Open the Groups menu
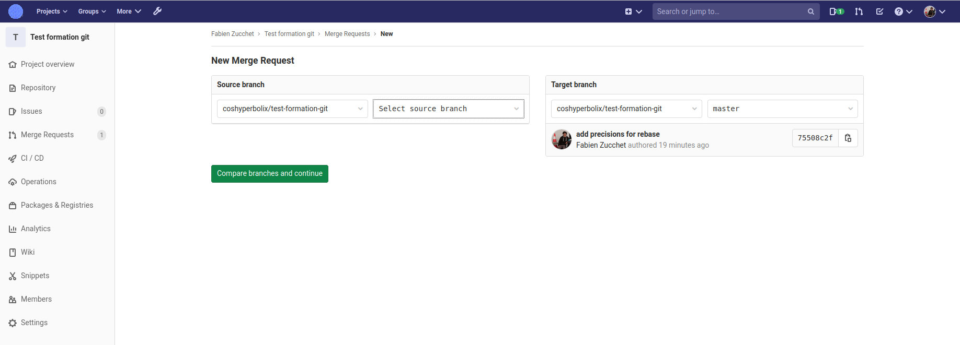Screen dimensions: 960x345 [92, 11]
